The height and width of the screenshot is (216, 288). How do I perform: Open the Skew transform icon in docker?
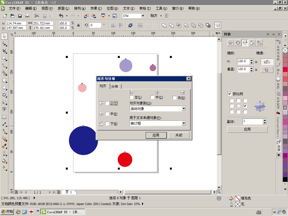259,43
